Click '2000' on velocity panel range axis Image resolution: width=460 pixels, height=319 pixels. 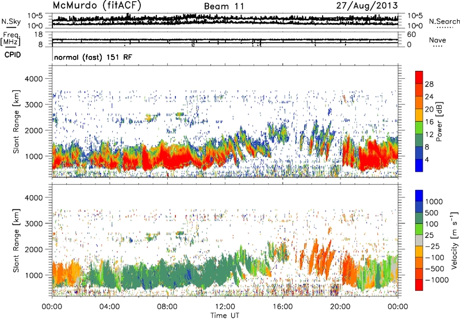point(35,249)
